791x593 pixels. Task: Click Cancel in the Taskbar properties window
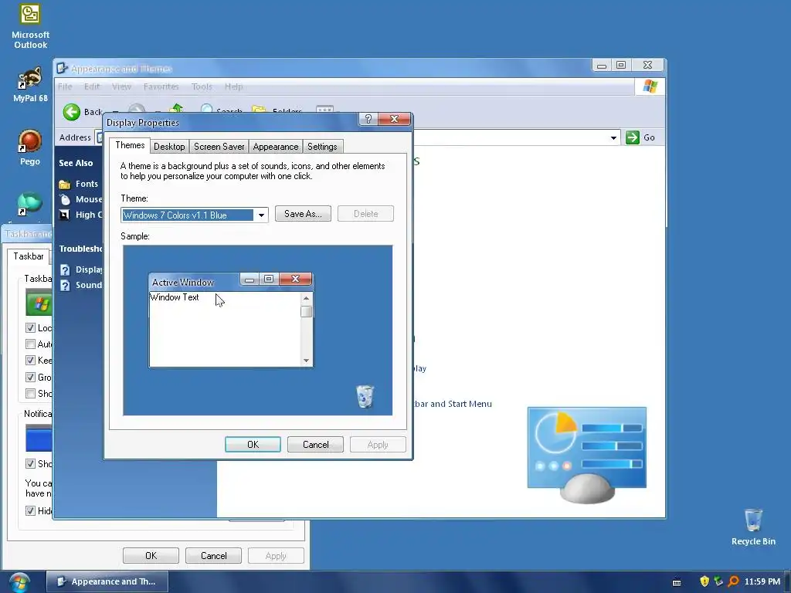213,556
